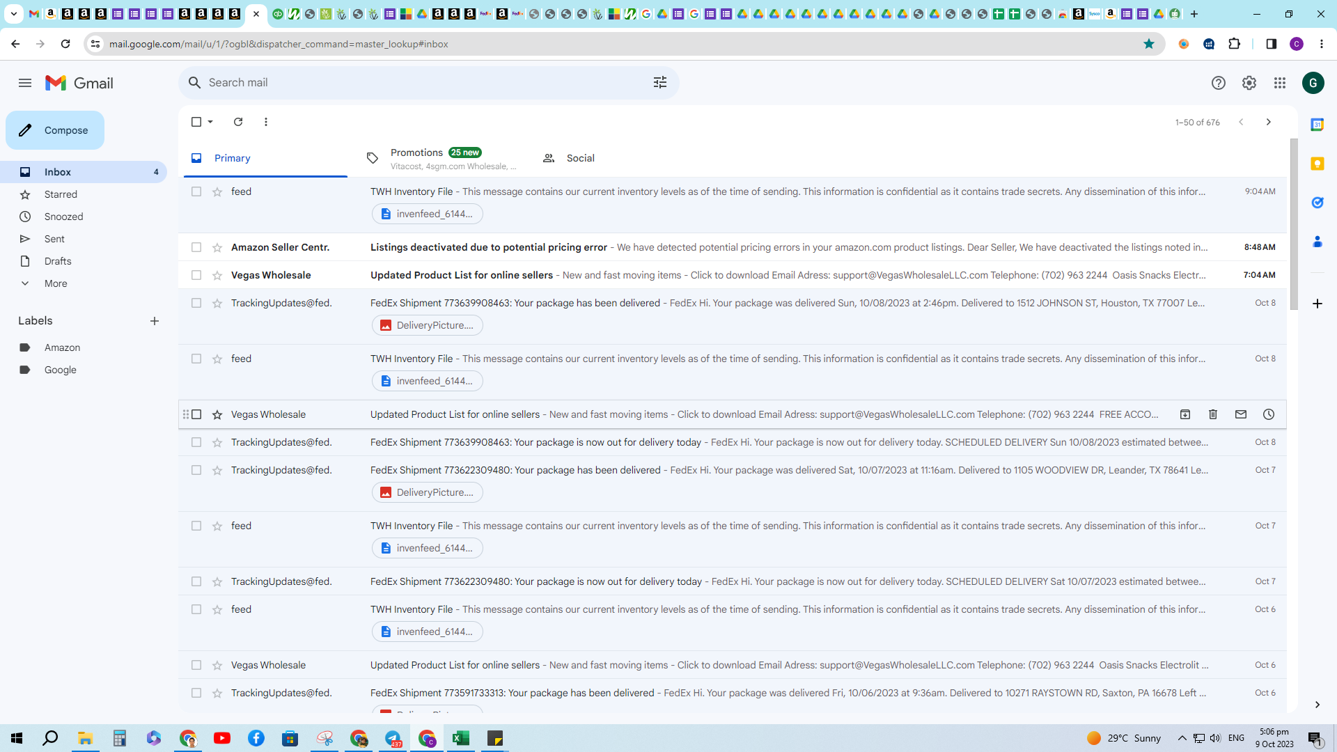This screenshot has height=752, width=1337.
Task: Create a new label with the plus icon
Action: (x=155, y=321)
